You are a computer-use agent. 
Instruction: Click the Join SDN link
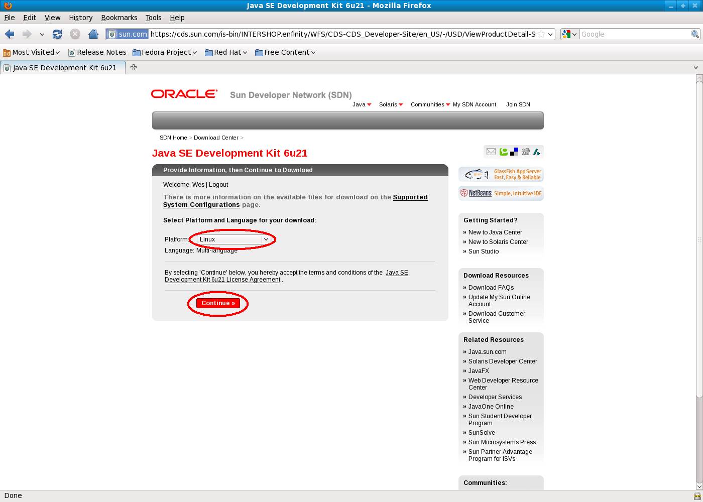coord(518,104)
